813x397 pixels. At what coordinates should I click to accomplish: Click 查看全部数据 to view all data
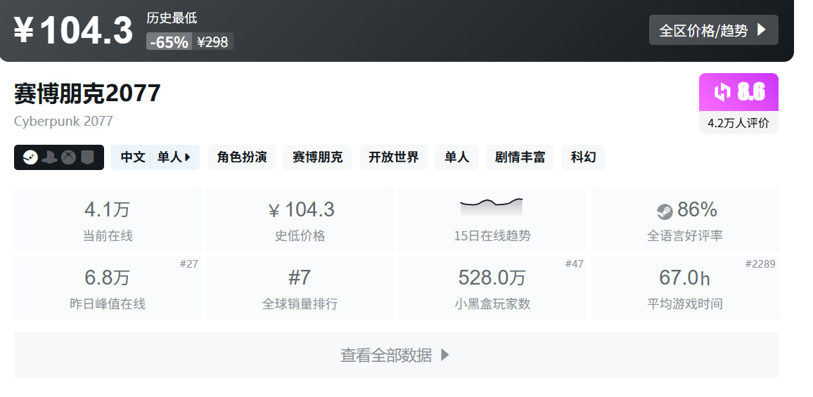pyautogui.click(x=396, y=355)
